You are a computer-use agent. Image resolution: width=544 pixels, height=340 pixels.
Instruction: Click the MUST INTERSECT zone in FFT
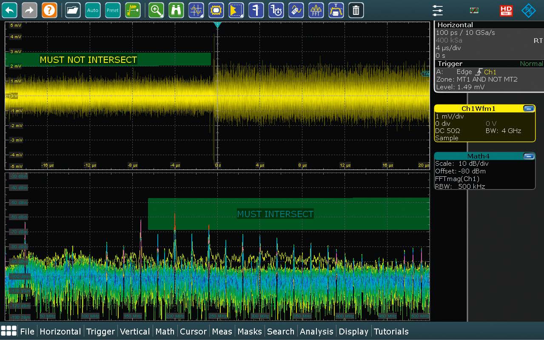click(x=275, y=214)
